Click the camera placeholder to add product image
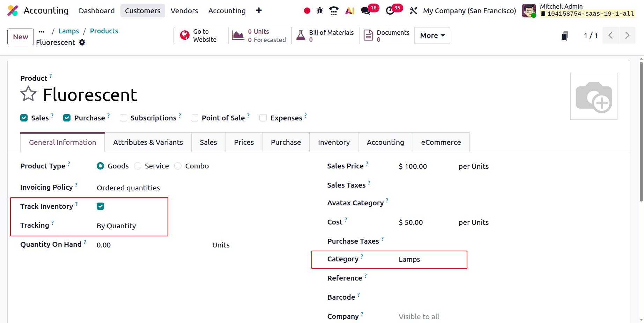The image size is (644, 323). [593, 96]
